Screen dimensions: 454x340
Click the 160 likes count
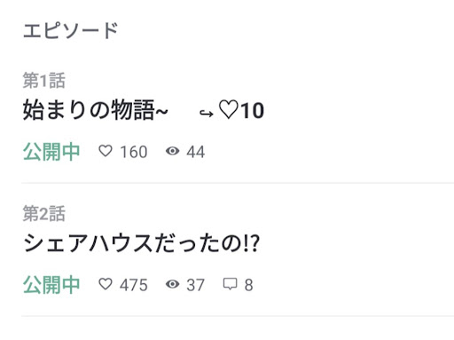[x=134, y=152]
